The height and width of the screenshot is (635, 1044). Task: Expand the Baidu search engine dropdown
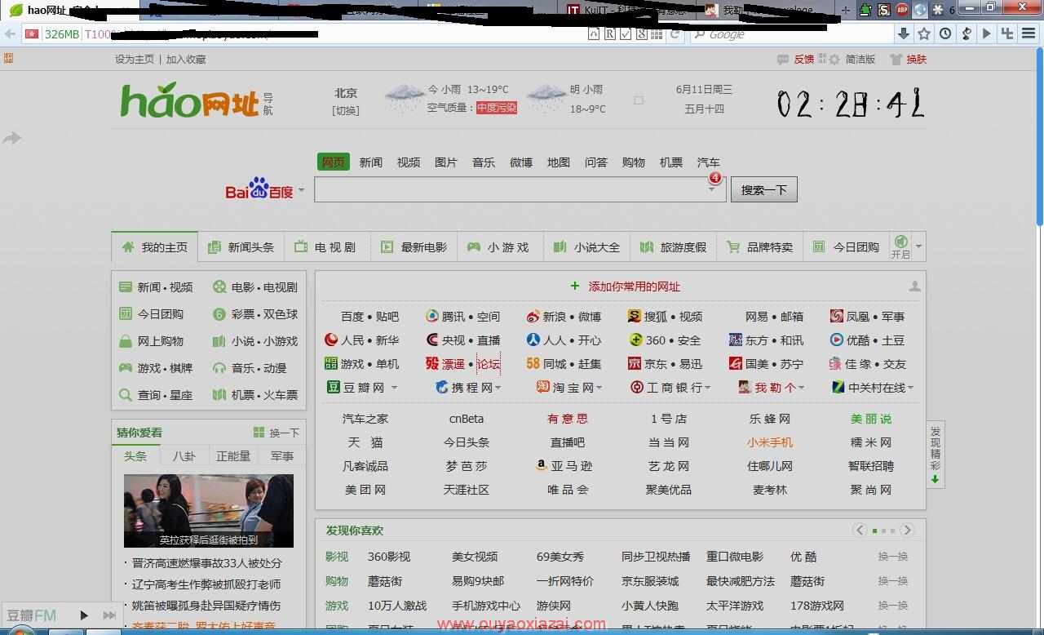301,190
